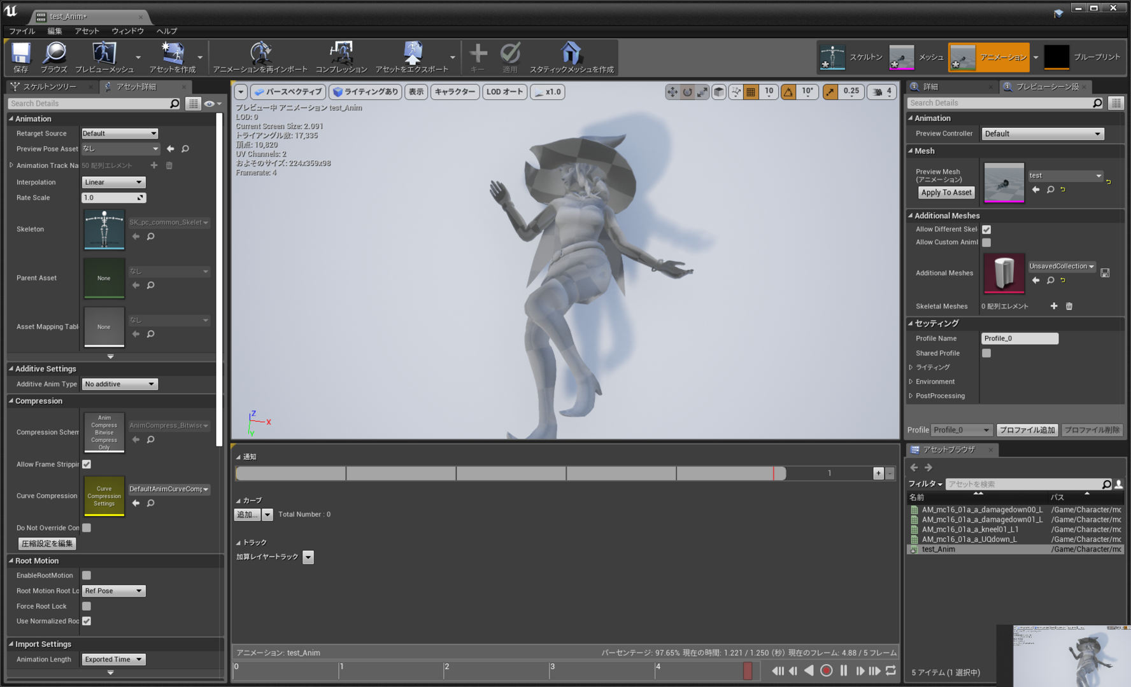Image resolution: width=1131 pixels, height=687 pixels.
Task: Open the Preview Controller dropdown
Action: [x=1042, y=134]
